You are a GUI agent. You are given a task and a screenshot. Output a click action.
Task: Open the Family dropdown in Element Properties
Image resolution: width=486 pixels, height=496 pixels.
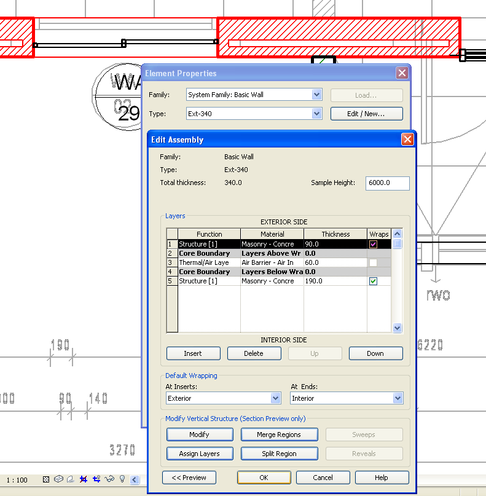tap(316, 95)
